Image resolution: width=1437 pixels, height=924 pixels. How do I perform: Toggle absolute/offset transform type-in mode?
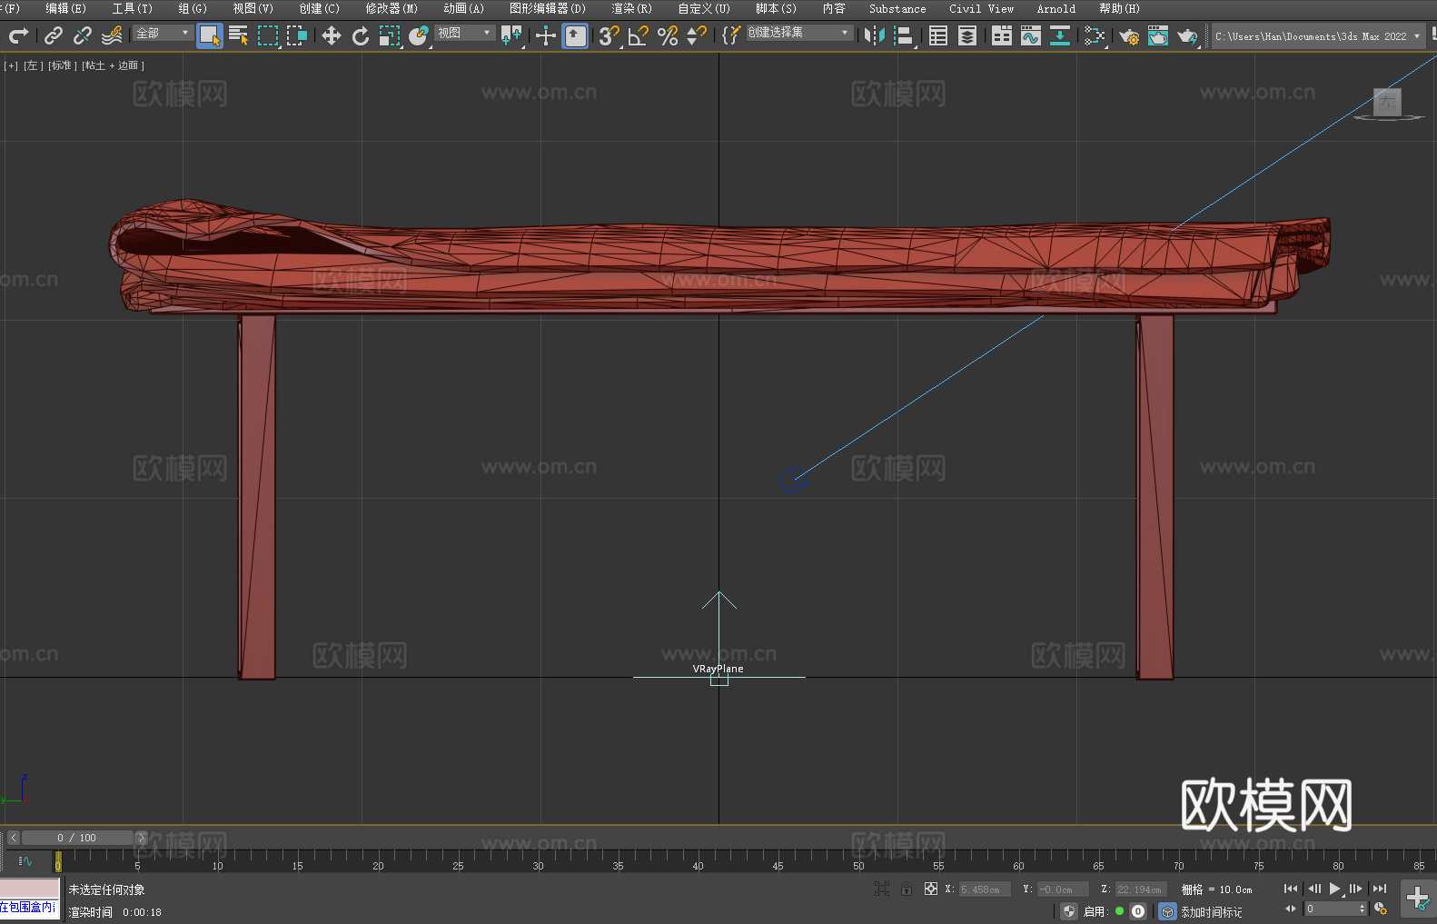[x=931, y=889]
